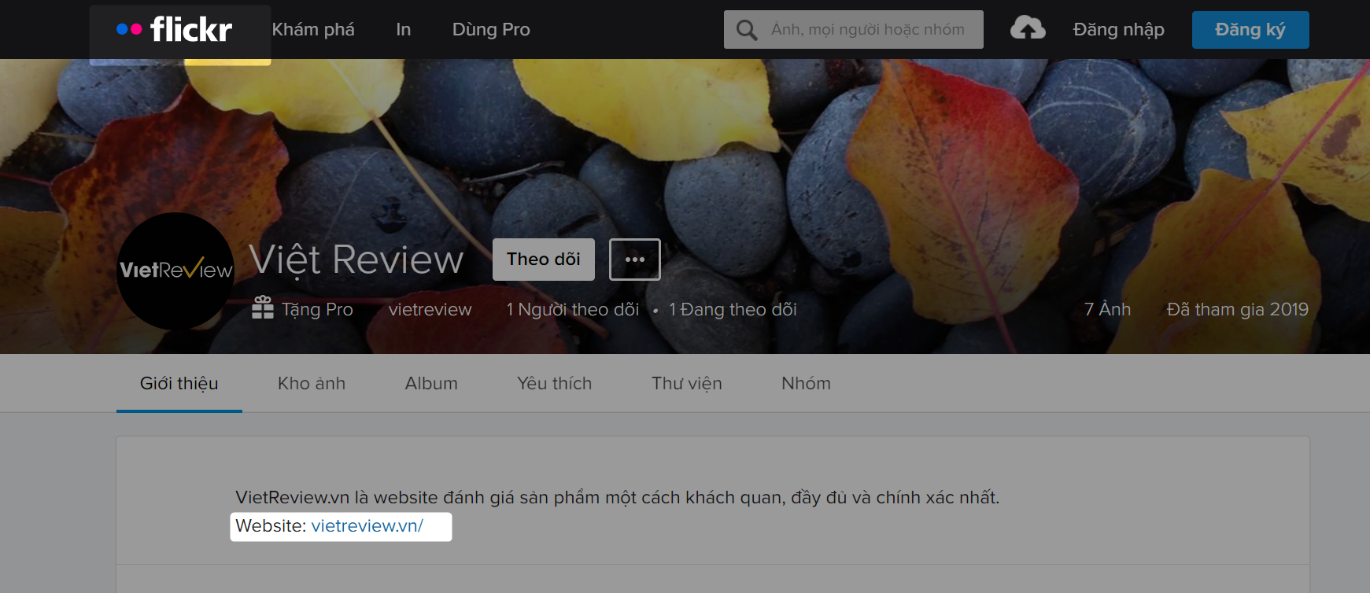Focus the photo and people search field
This screenshot has height=593, width=1370.
tap(854, 30)
